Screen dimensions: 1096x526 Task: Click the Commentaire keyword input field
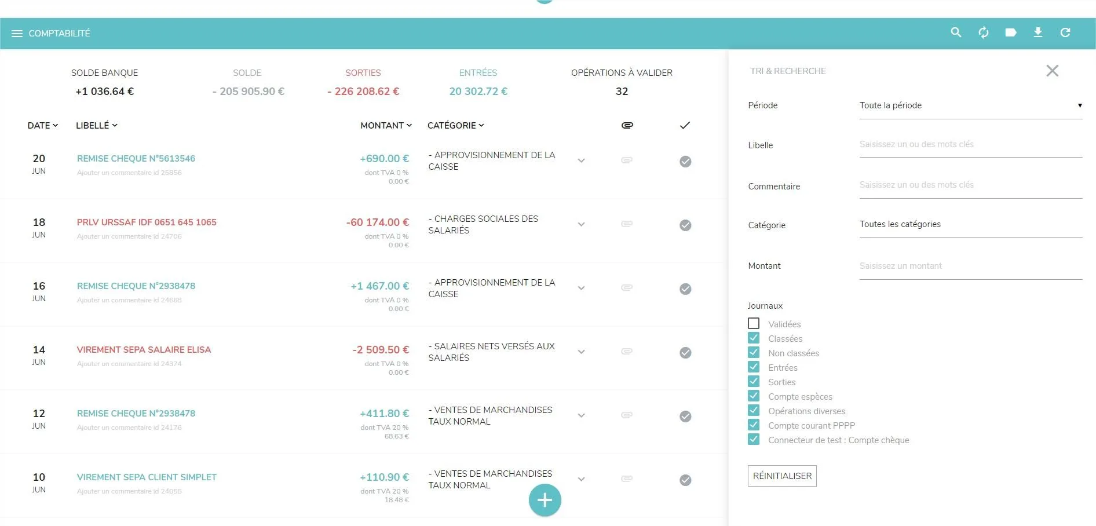[971, 185]
